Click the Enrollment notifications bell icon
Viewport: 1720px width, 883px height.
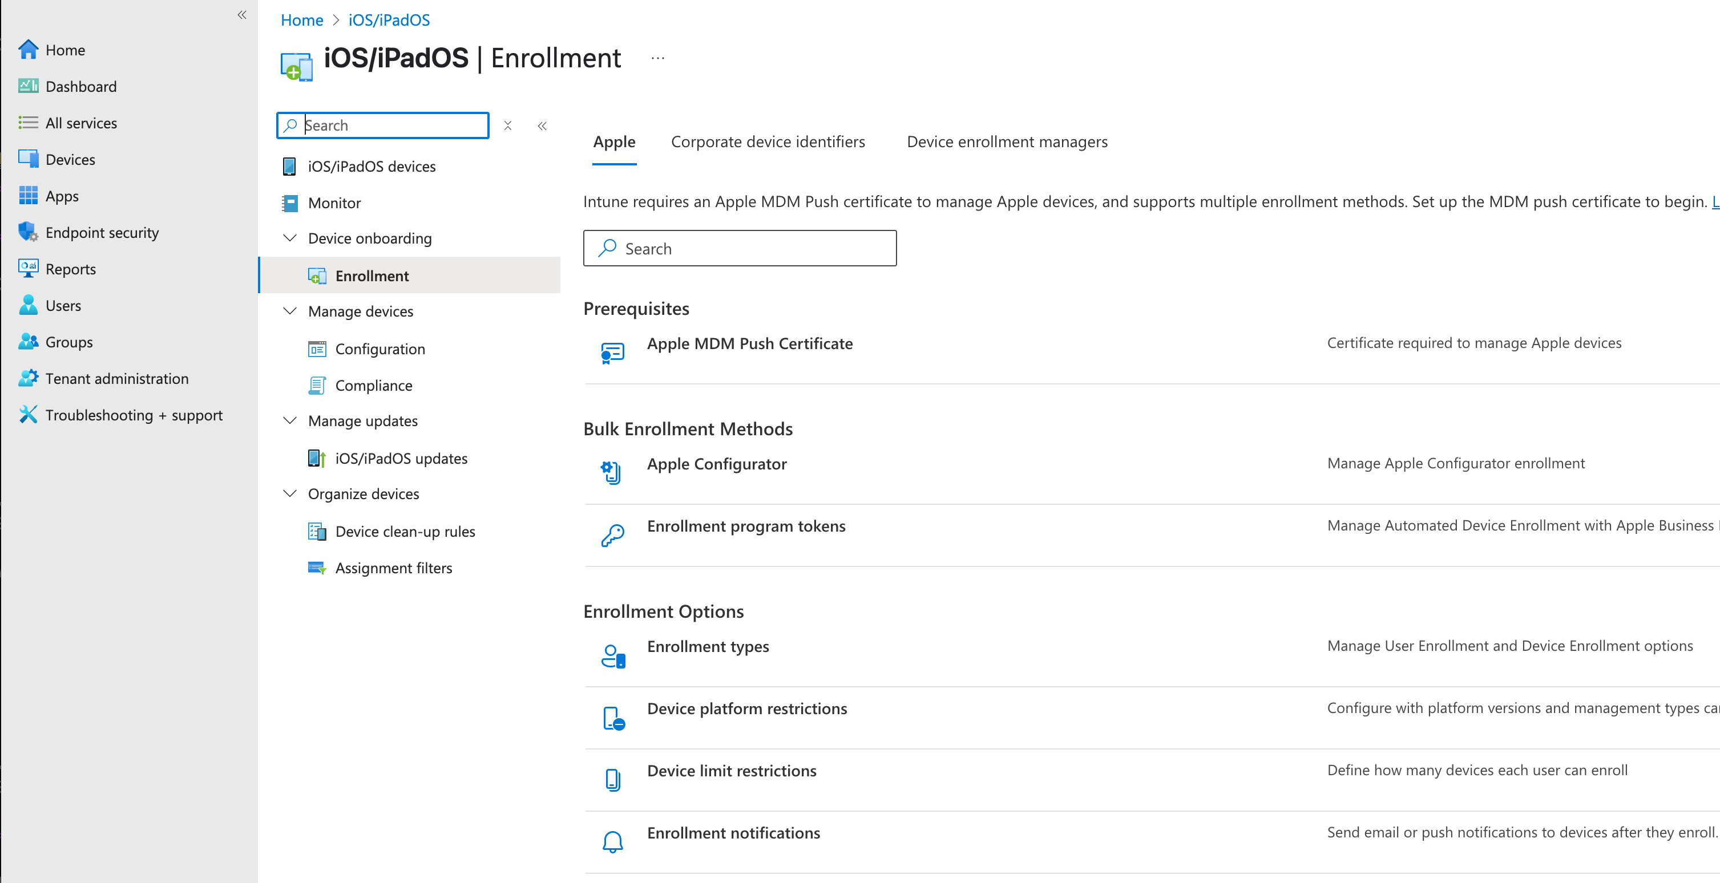(x=612, y=841)
